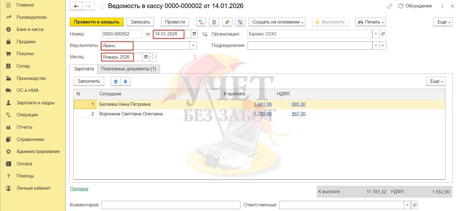Click the Дт/Кт postings icon in toolbar
Screen dimensions: 459x211
(201, 22)
